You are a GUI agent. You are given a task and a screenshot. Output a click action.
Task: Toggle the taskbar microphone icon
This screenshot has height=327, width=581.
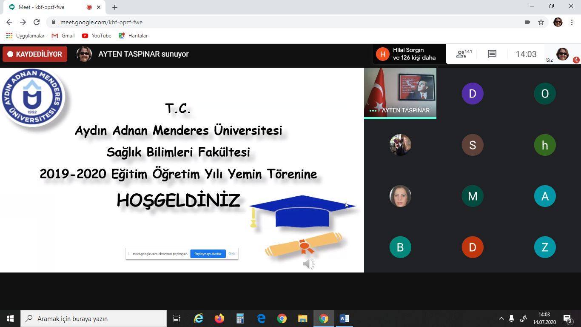[x=511, y=318]
